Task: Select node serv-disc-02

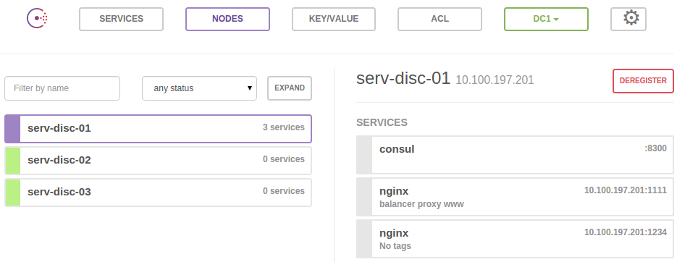Action: click(158, 161)
